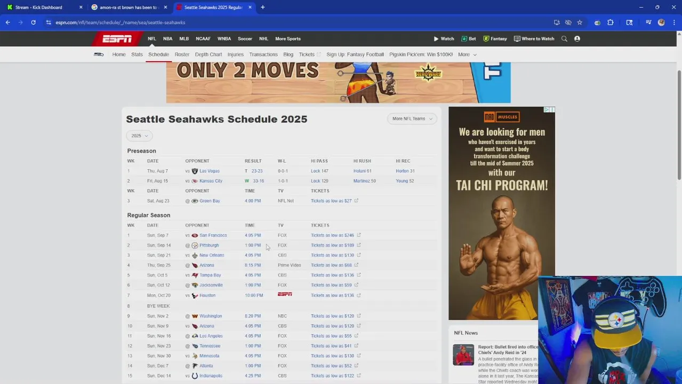The width and height of the screenshot is (682, 384).
Task: Click the page vertical scrollbar
Action: [679, 124]
